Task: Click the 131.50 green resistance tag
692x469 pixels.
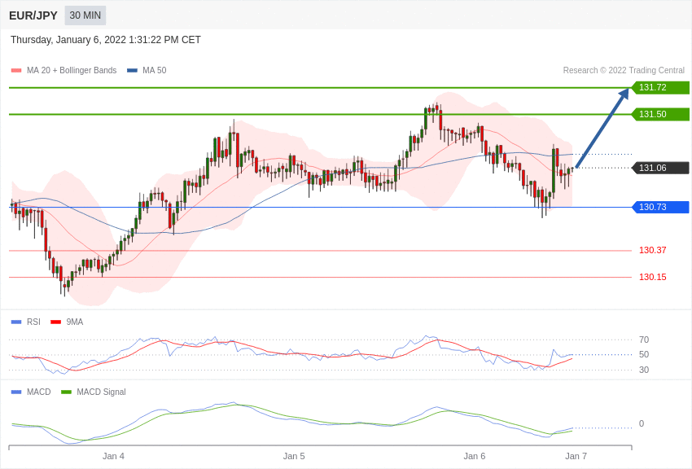Action: coord(660,114)
